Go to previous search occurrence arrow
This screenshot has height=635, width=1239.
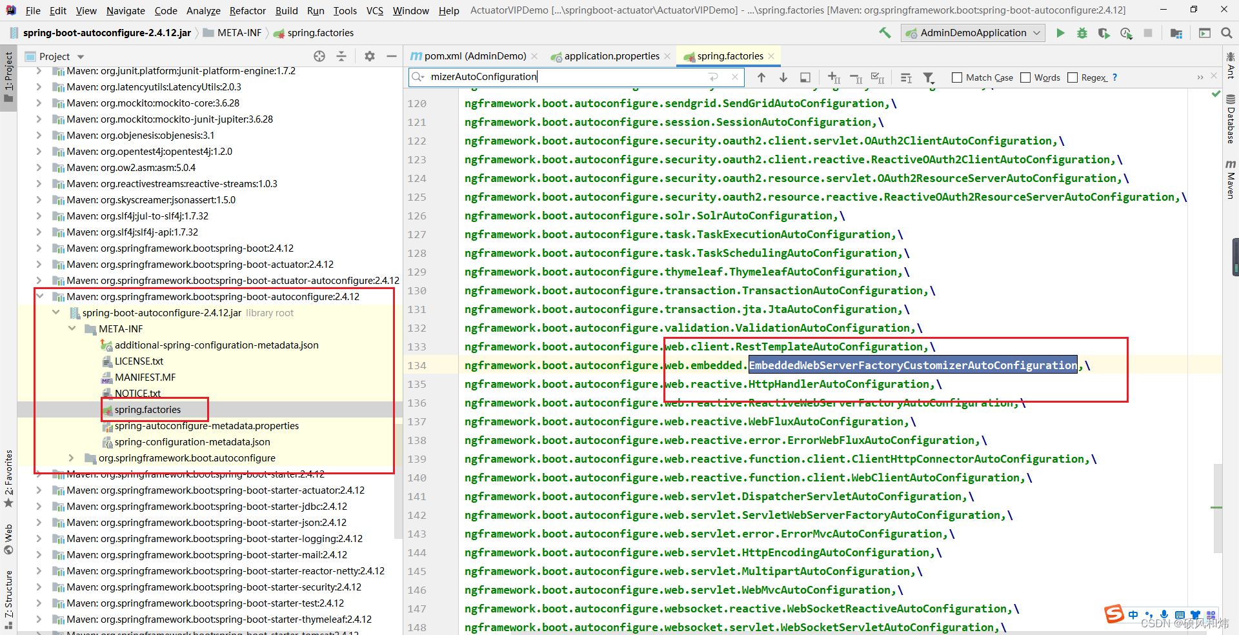pyautogui.click(x=761, y=77)
